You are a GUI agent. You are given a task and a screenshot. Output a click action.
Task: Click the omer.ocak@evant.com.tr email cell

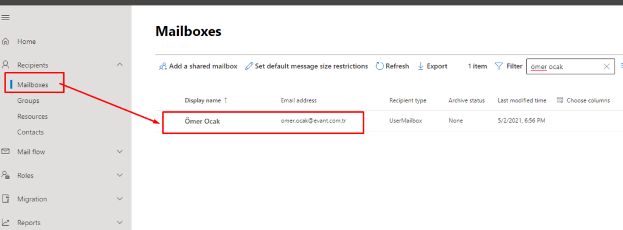coord(313,120)
